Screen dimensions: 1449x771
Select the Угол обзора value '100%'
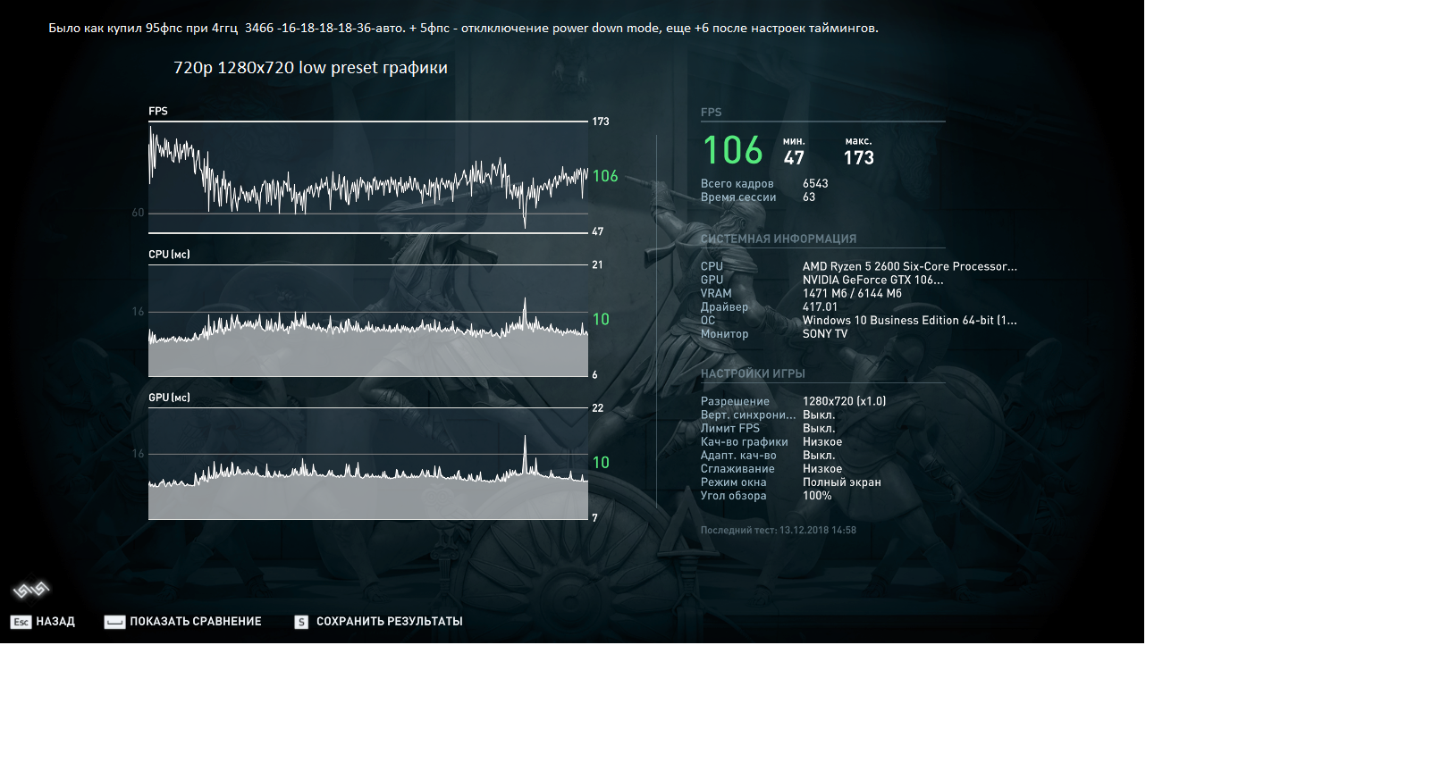click(817, 496)
